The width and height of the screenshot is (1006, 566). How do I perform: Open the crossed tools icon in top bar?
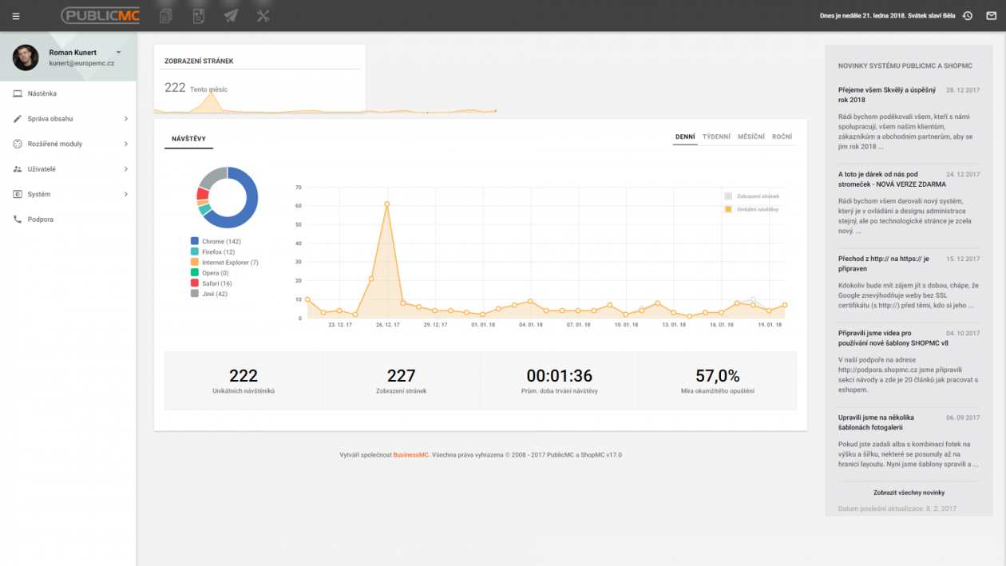click(263, 16)
